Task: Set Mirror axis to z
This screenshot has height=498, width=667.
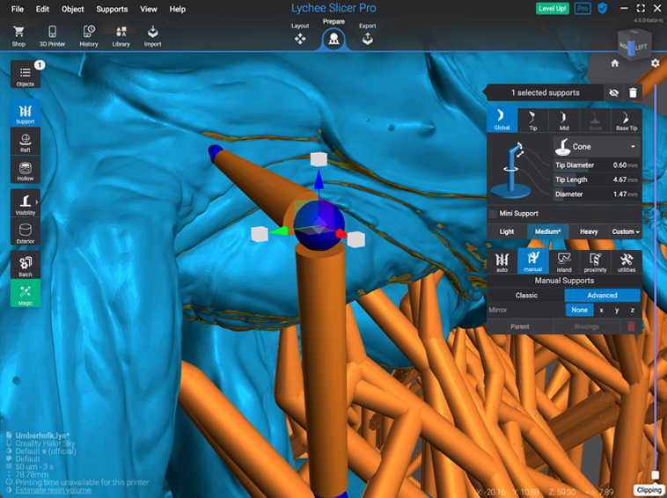Action: [633, 310]
